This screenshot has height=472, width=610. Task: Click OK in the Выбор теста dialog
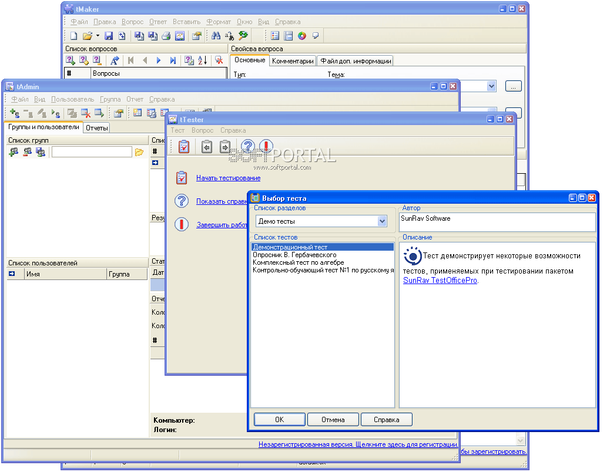click(279, 420)
